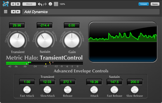Click the Slow Release knob
The height and width of the screenshot is (103, 162).
click(x=135, y=89)
